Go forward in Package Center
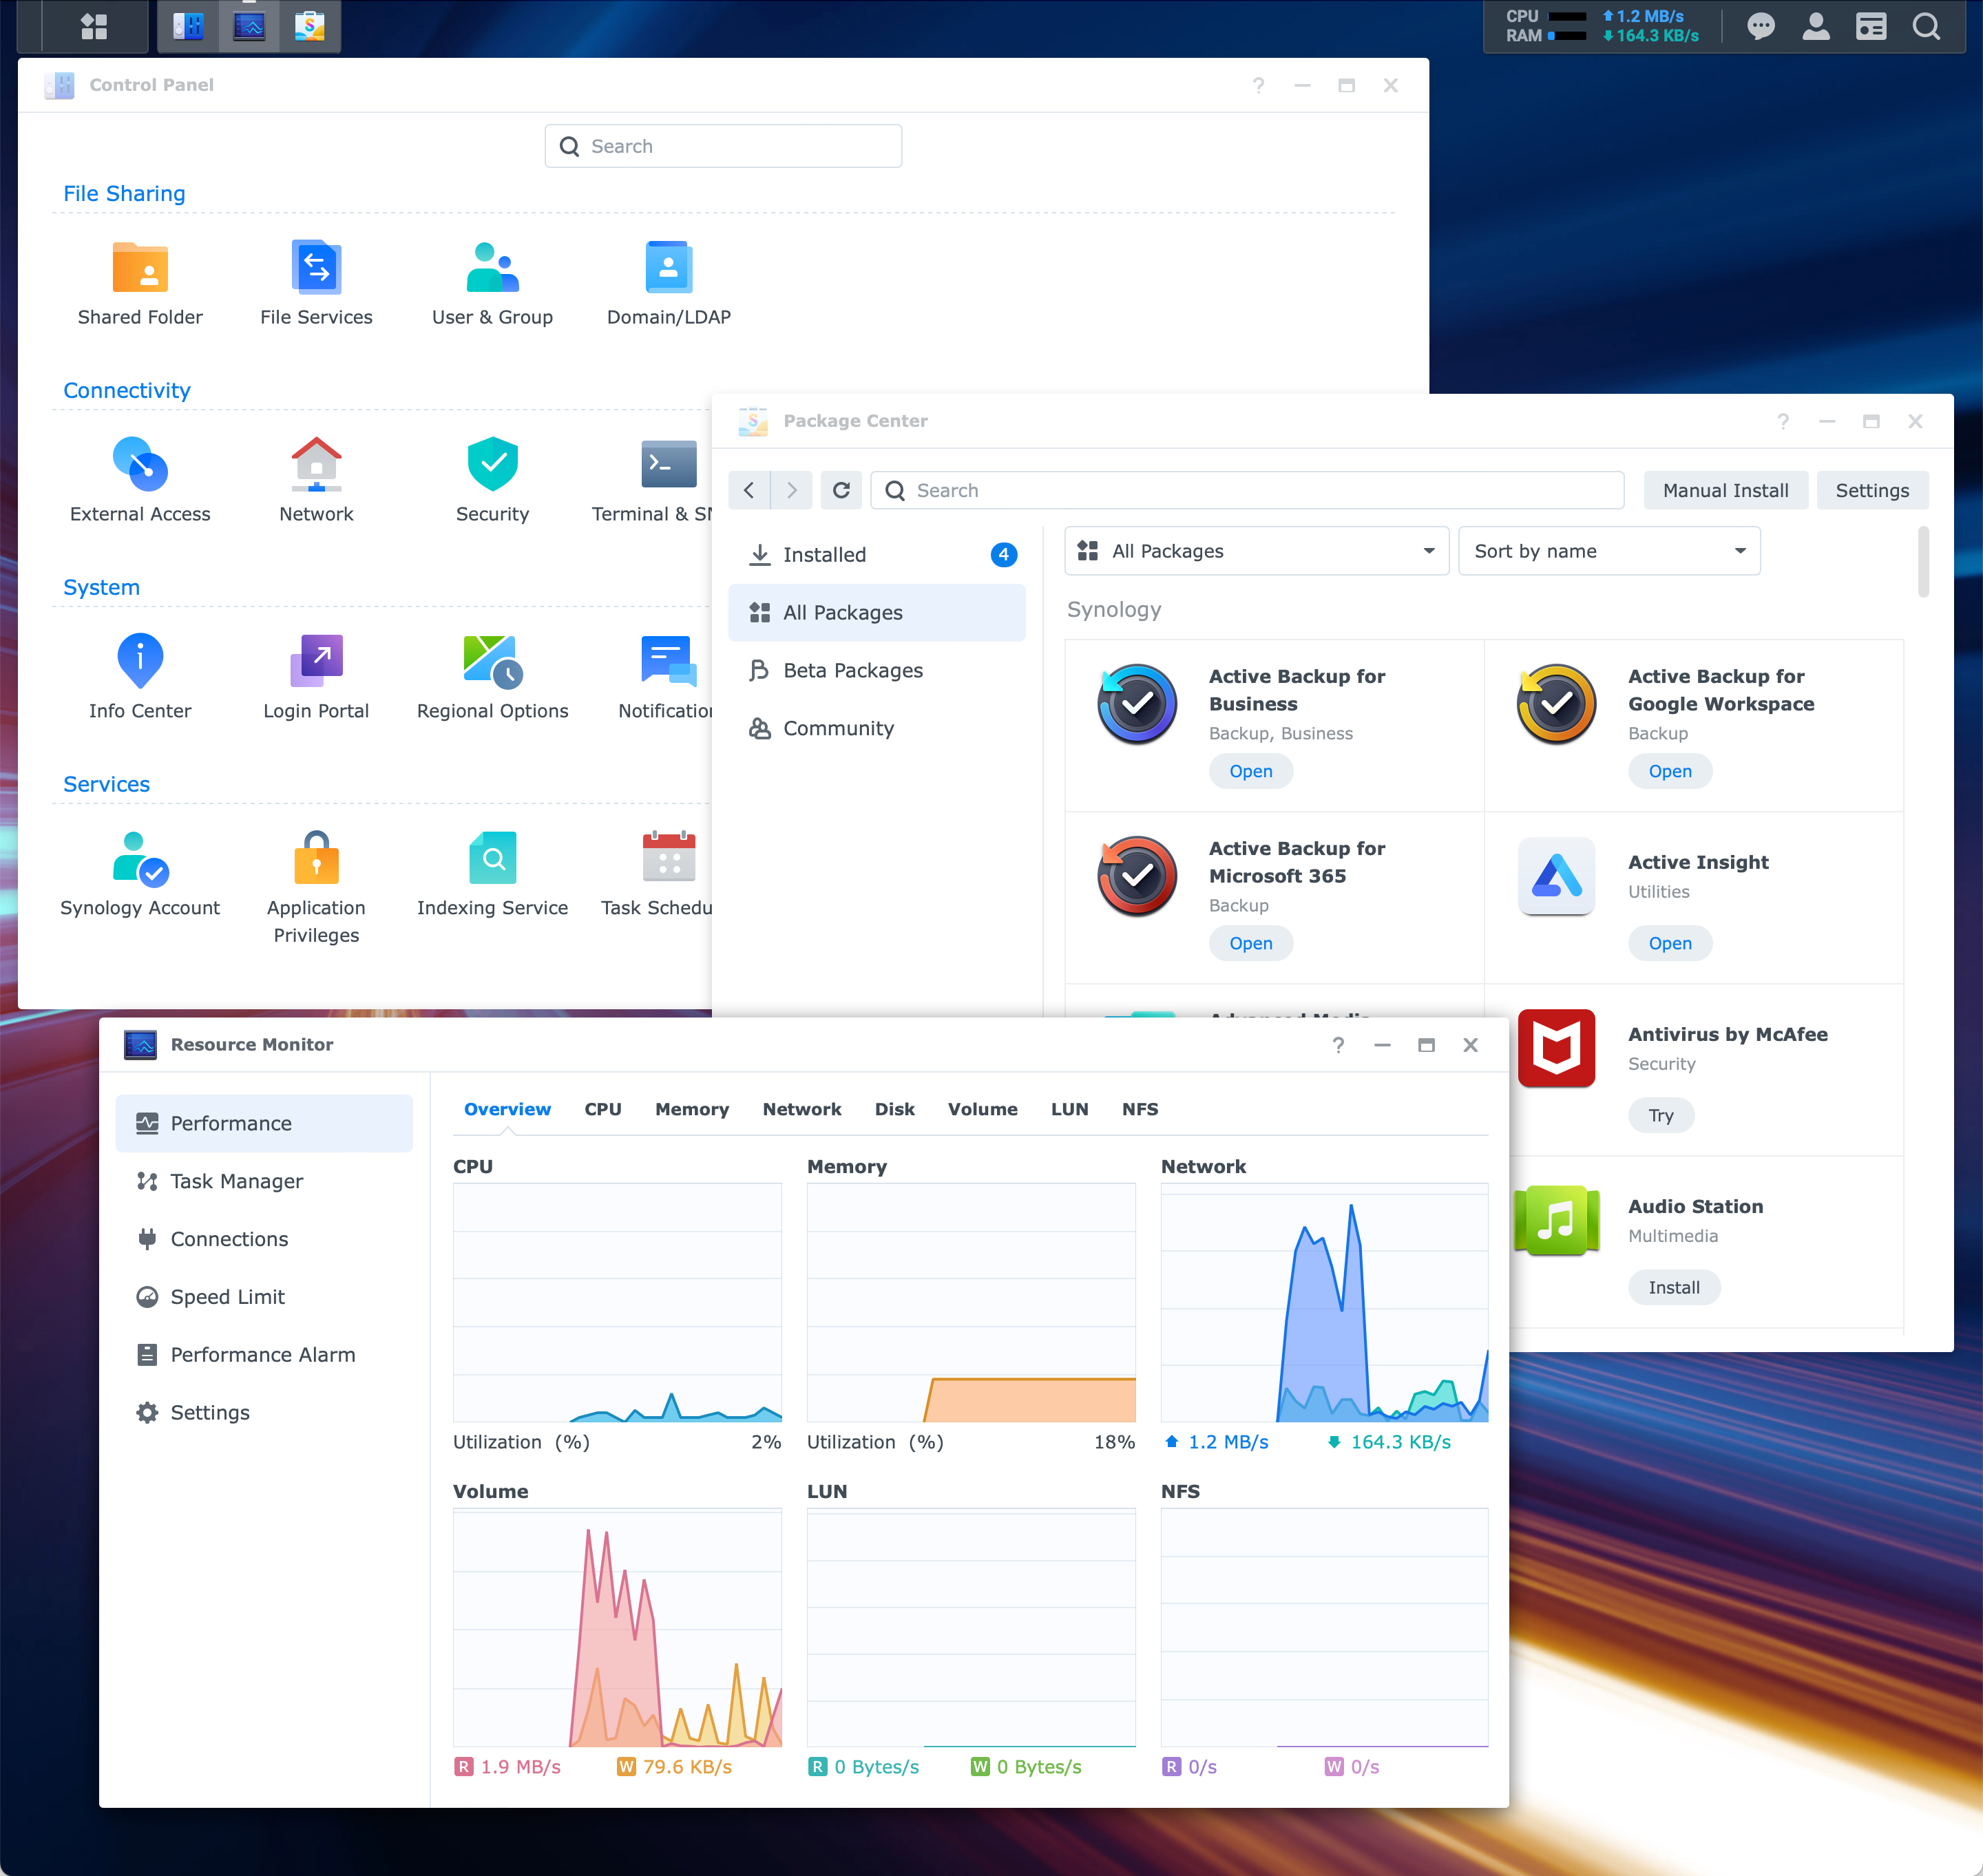 [x=791, y=490]
